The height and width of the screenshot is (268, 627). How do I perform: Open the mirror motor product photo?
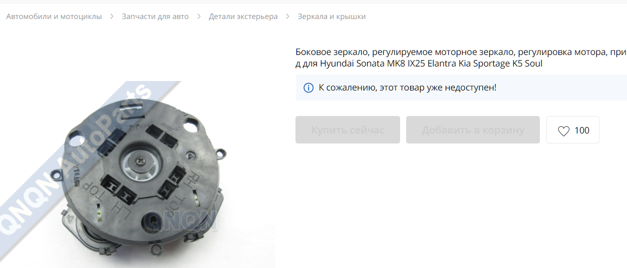(x=138, y=174)
